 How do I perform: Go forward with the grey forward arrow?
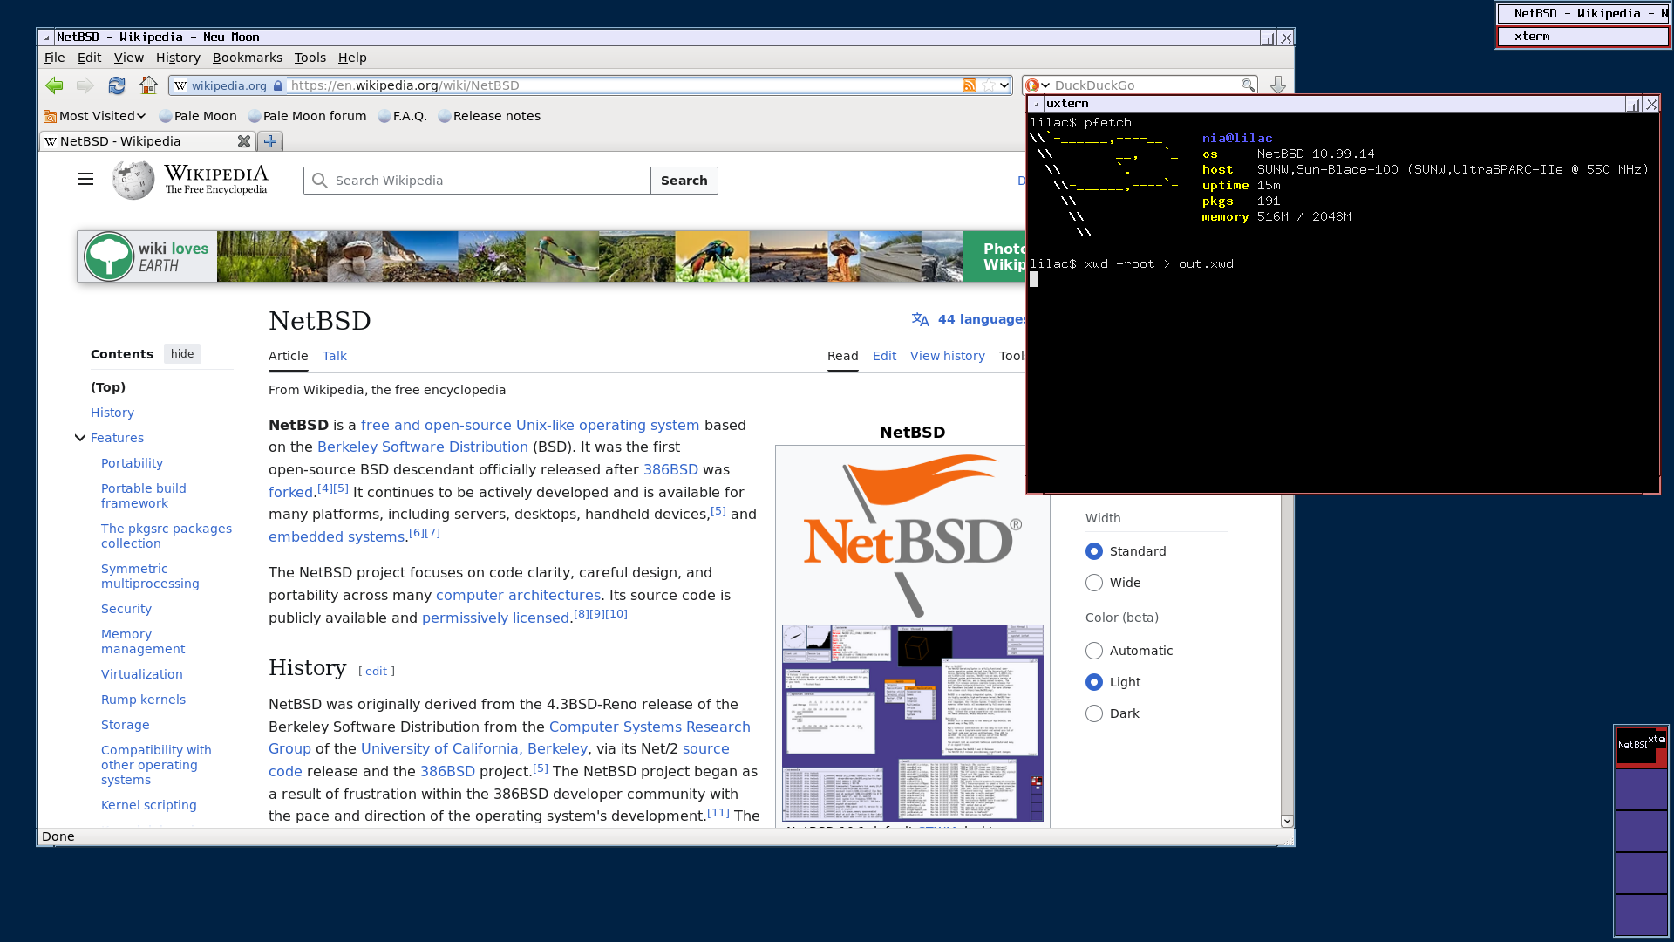point(85,85)
